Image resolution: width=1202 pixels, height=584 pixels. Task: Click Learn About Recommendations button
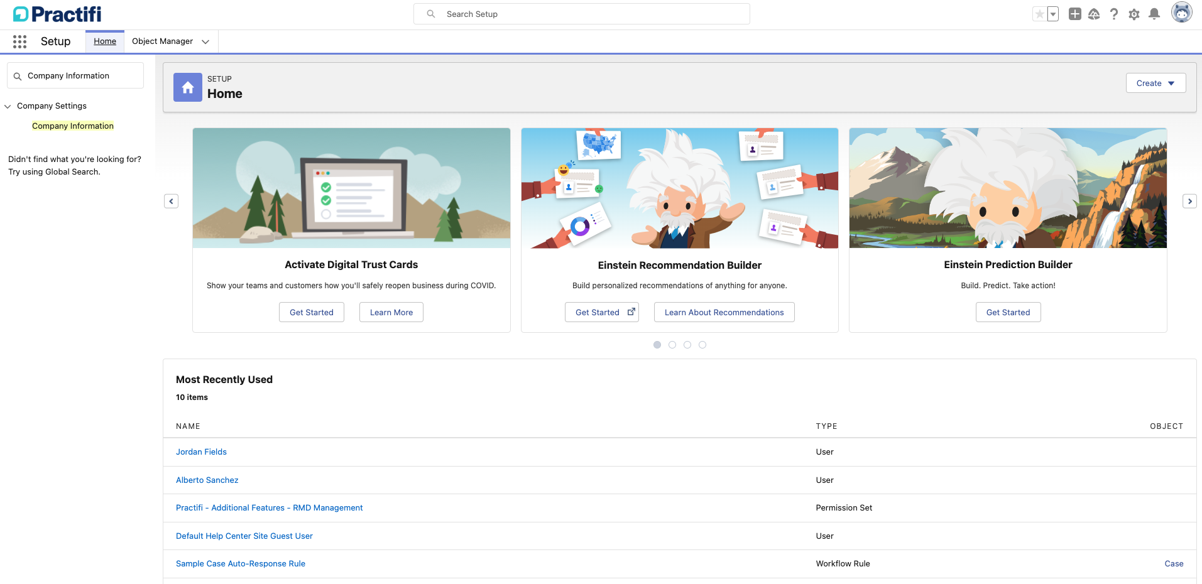coord(724,312)
